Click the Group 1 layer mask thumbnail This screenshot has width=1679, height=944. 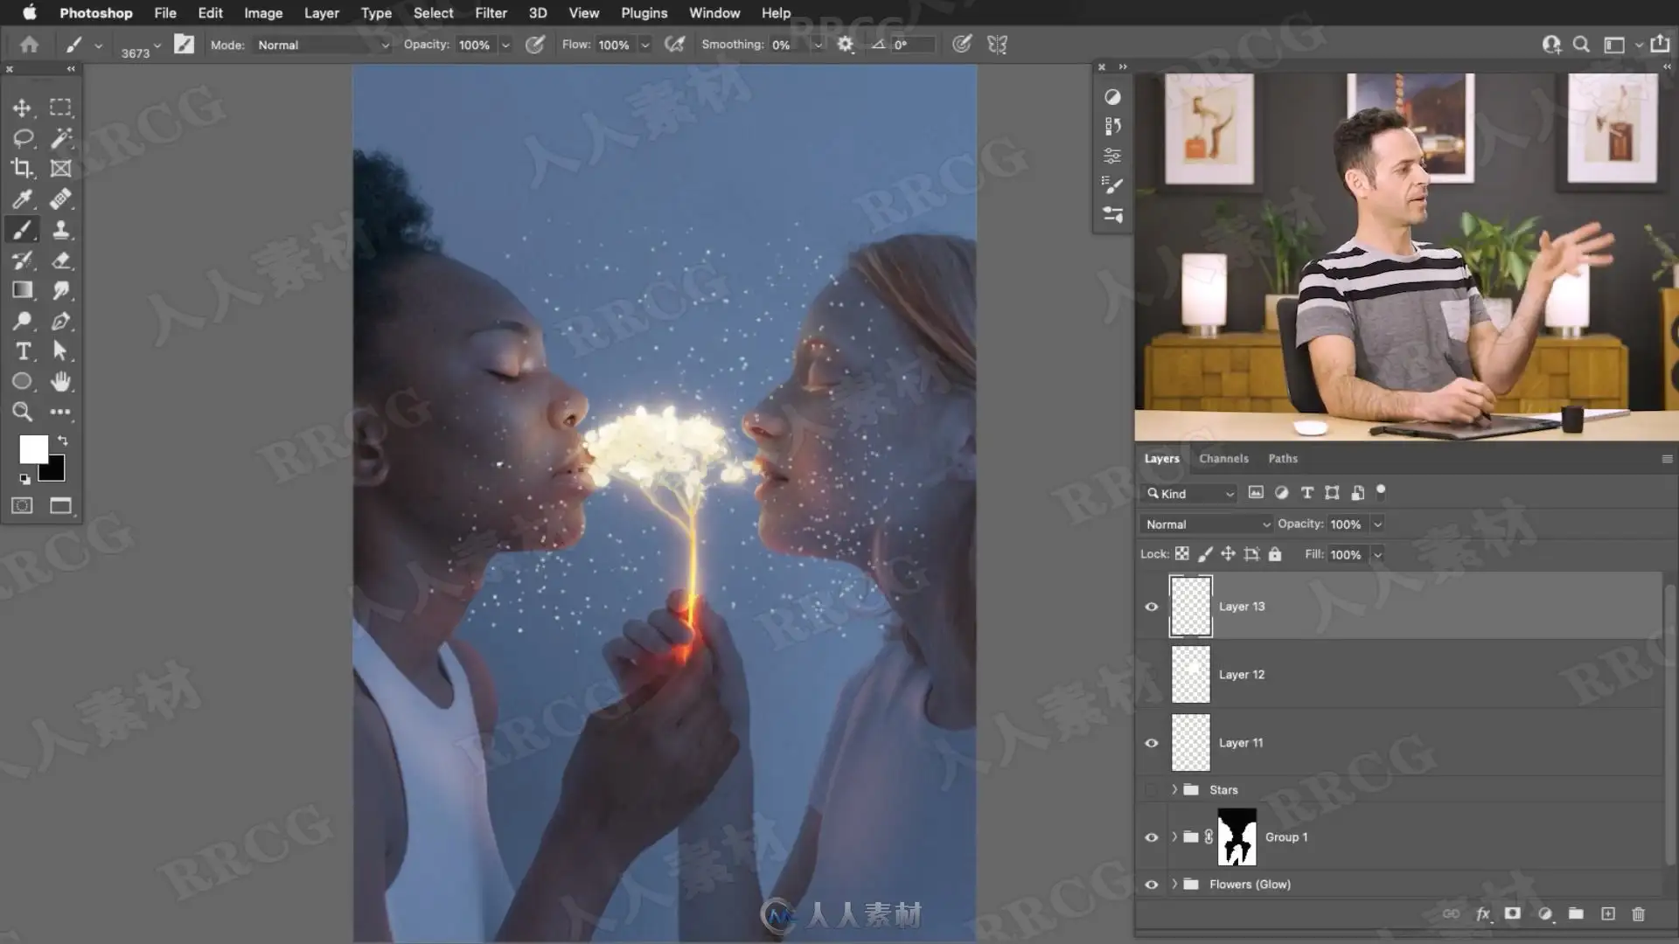point(1237,836)
